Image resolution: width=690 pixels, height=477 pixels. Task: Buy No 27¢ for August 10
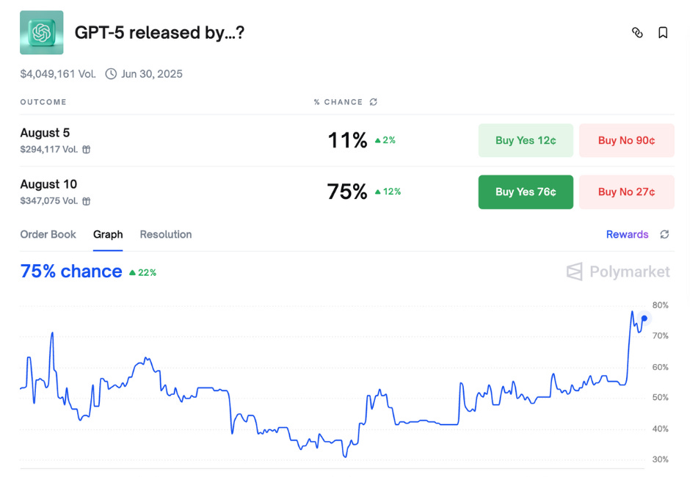(x=626, y=192)
